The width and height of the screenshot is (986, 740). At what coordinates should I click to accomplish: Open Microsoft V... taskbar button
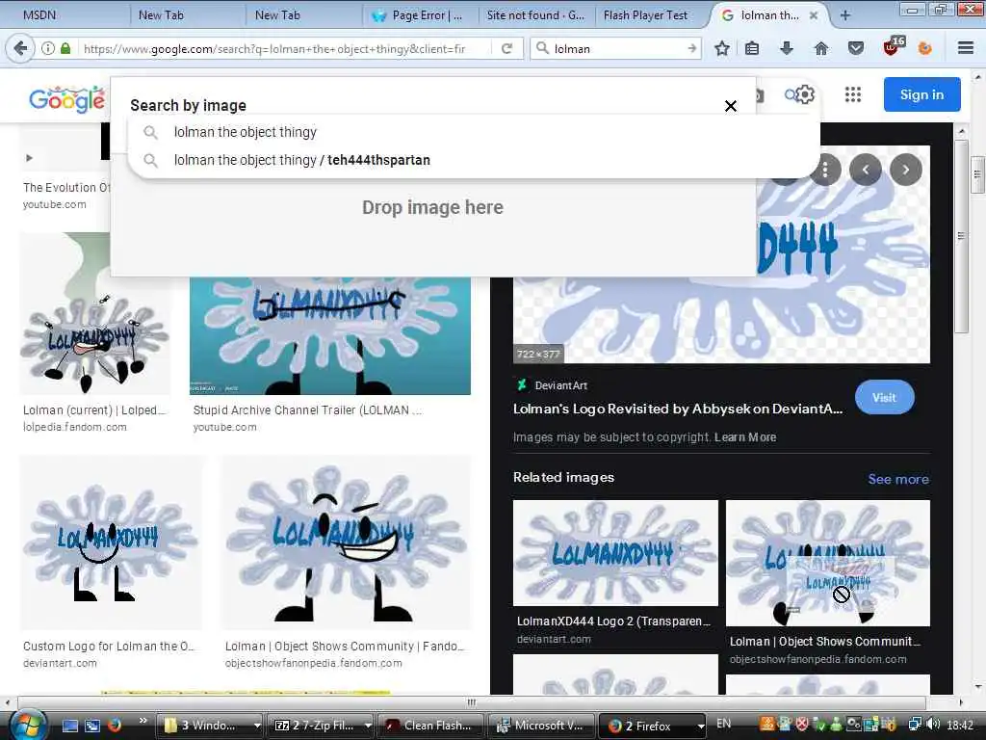point(542,726)
